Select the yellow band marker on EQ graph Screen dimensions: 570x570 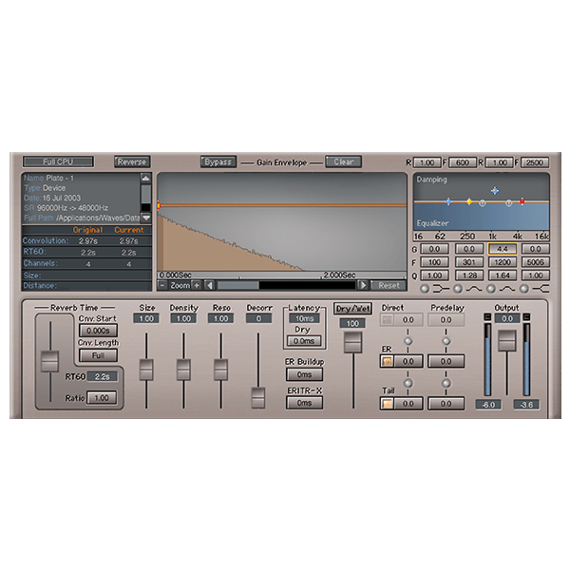click(x=469, y=201)
